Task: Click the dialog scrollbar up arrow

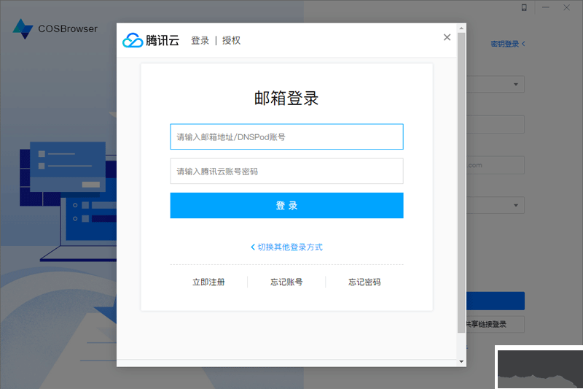Action: pos(461,28)
